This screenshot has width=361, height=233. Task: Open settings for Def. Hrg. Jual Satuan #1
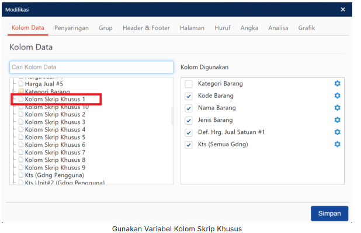[337, 132]
